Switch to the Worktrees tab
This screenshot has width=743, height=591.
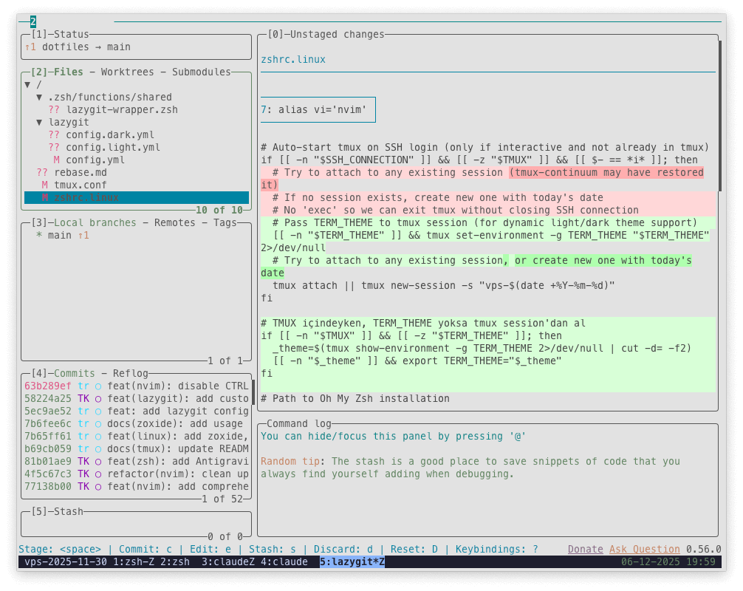[127, 72]
